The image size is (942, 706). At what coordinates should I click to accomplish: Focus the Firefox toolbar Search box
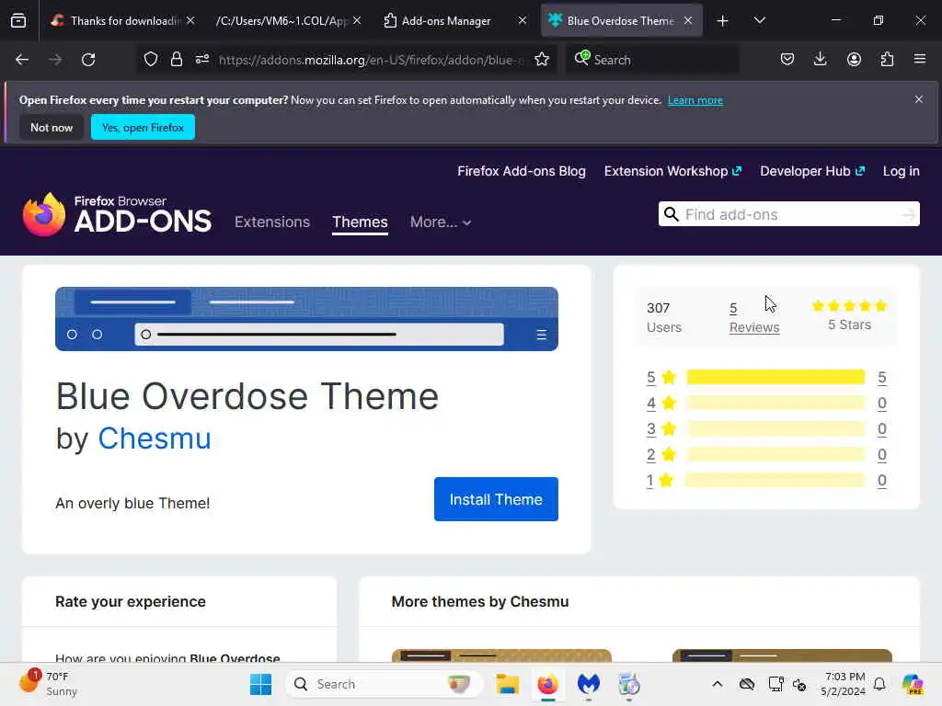click(652, 60)
